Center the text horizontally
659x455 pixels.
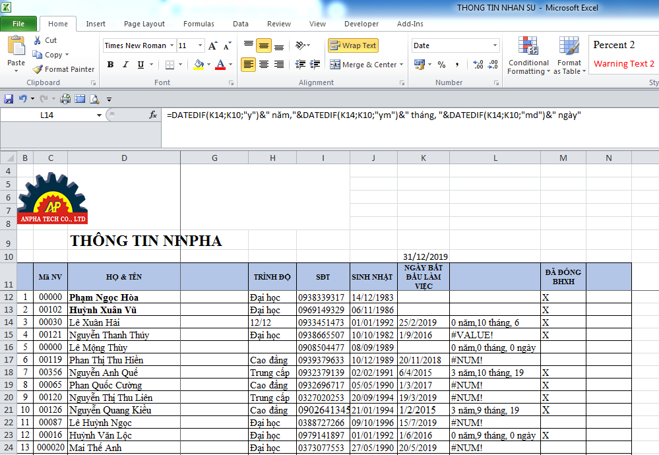coord(264,65)
